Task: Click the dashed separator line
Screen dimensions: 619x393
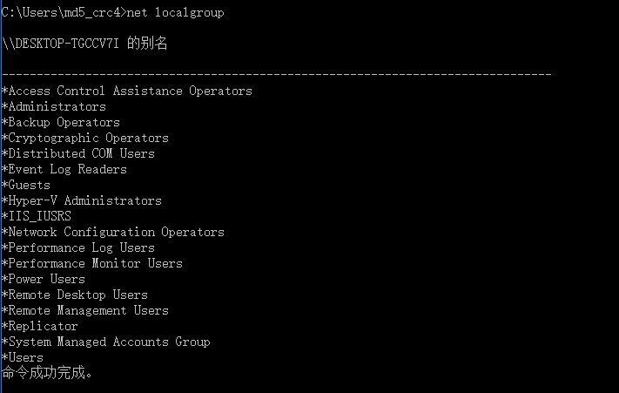Action: pyautogui.click(x=277, y=75)
